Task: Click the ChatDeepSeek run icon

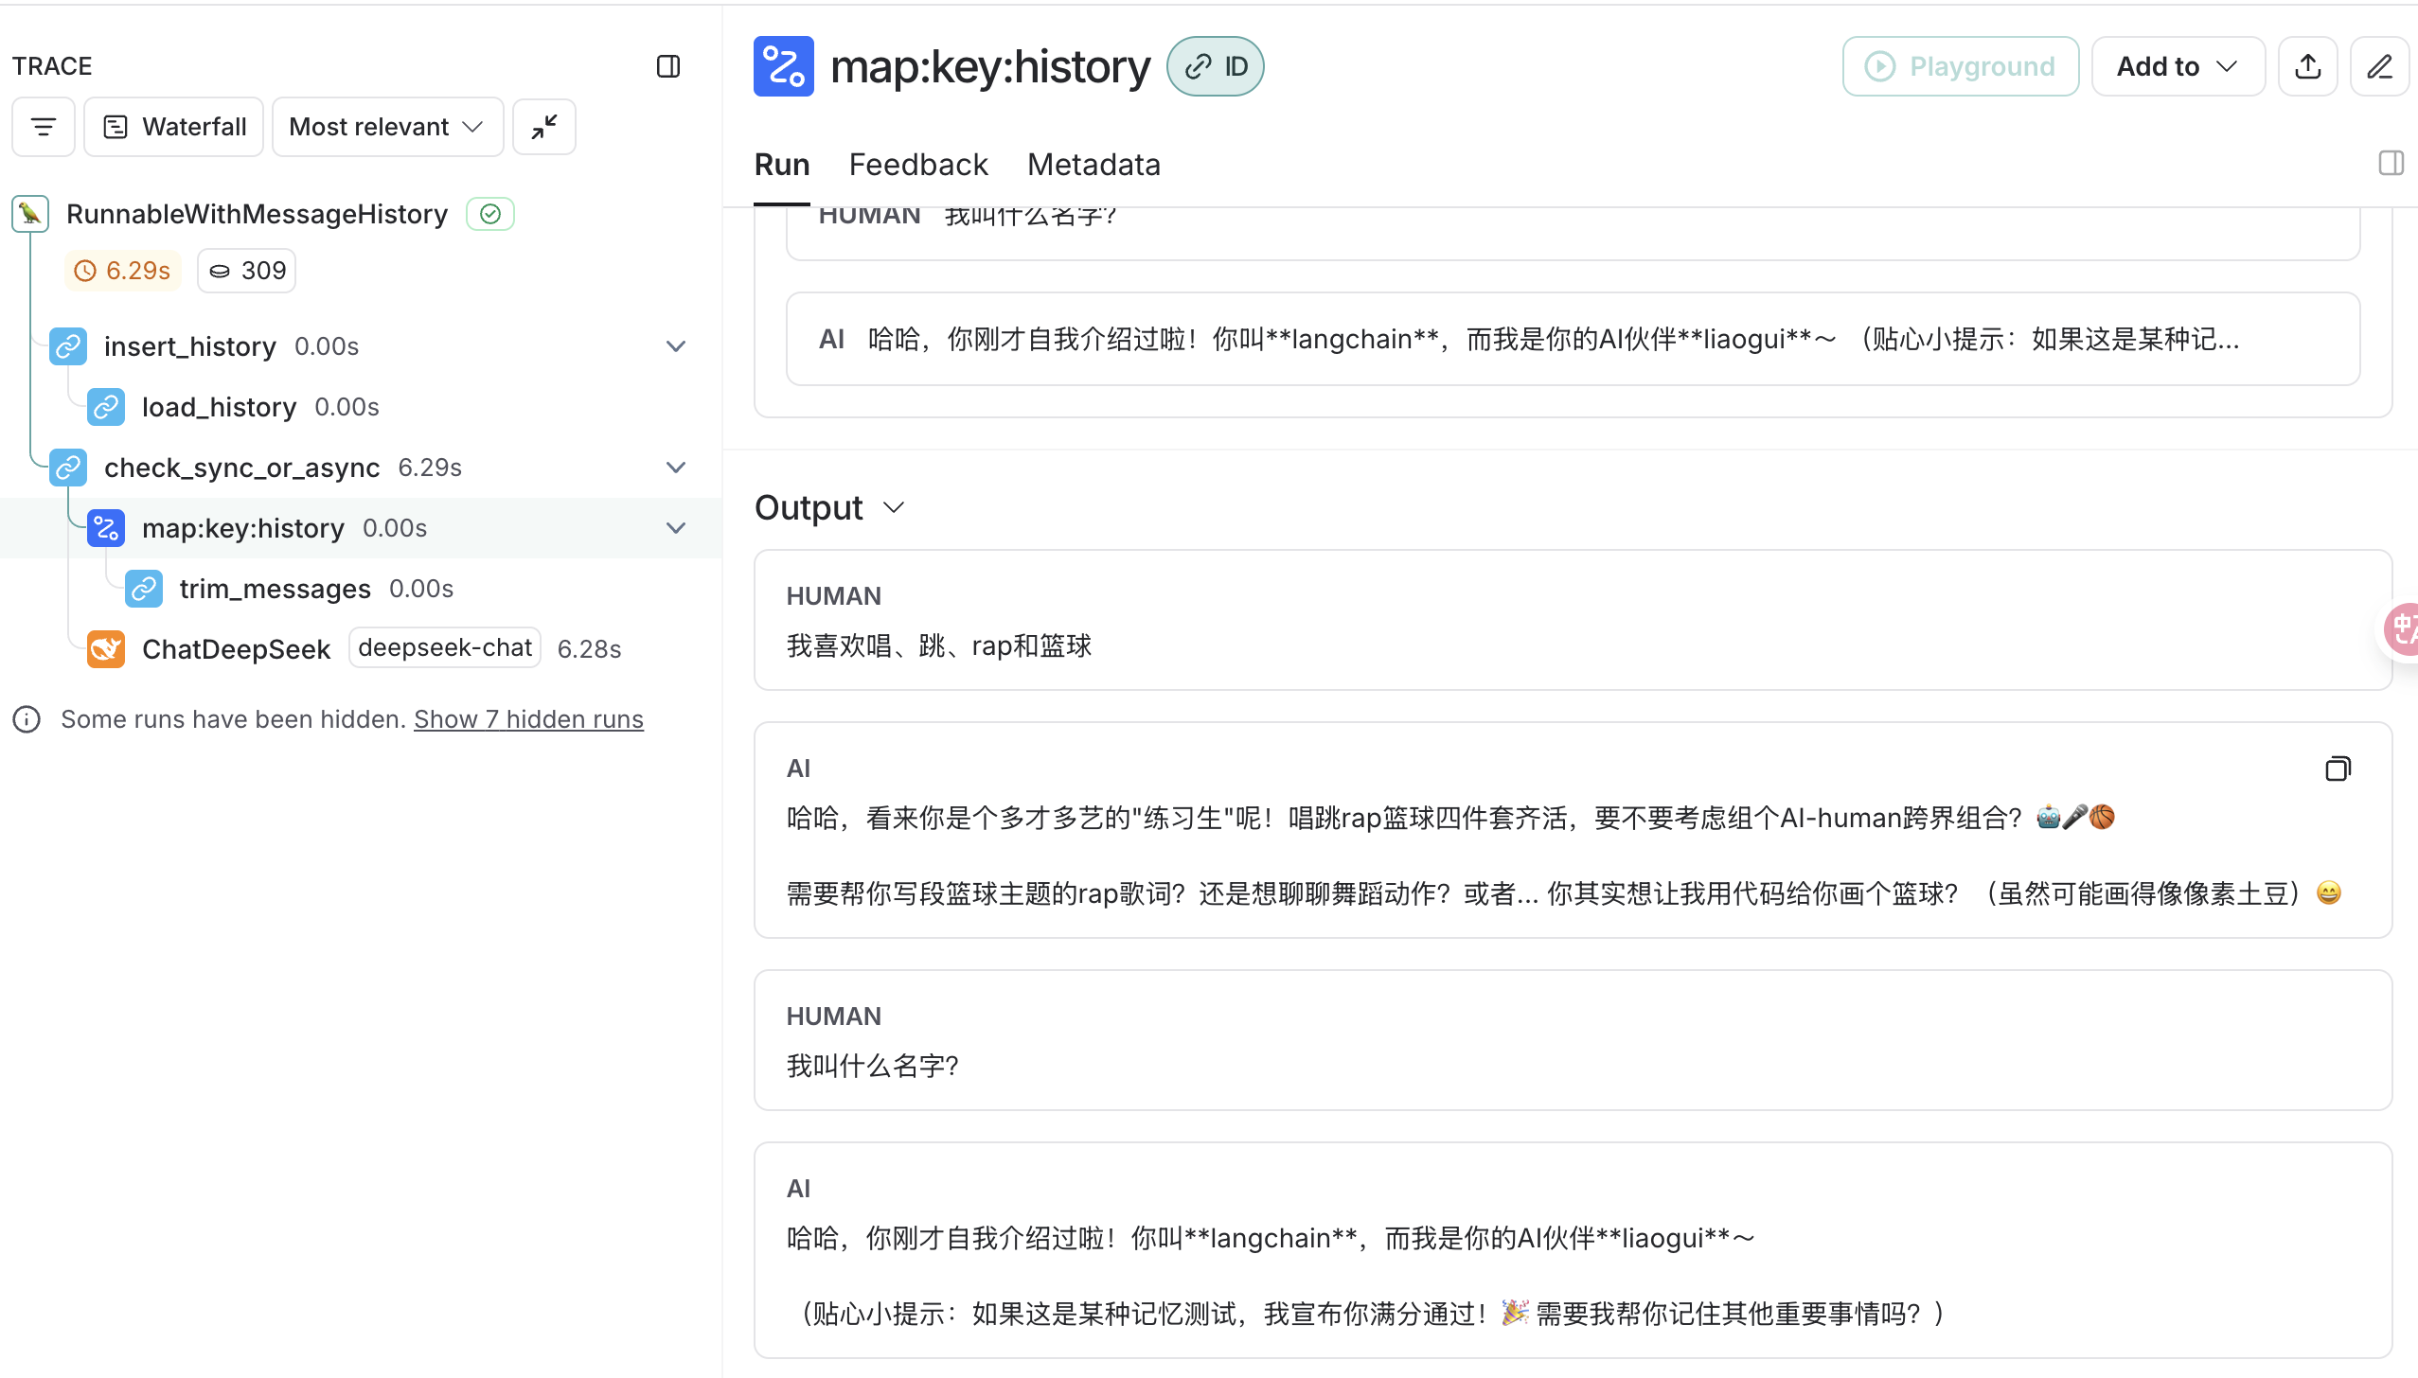Action: [106, 649]
